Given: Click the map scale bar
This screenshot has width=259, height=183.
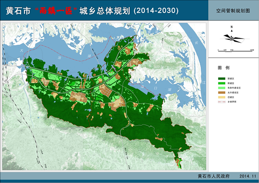Looking at the screenshot, I should point(236,51).
